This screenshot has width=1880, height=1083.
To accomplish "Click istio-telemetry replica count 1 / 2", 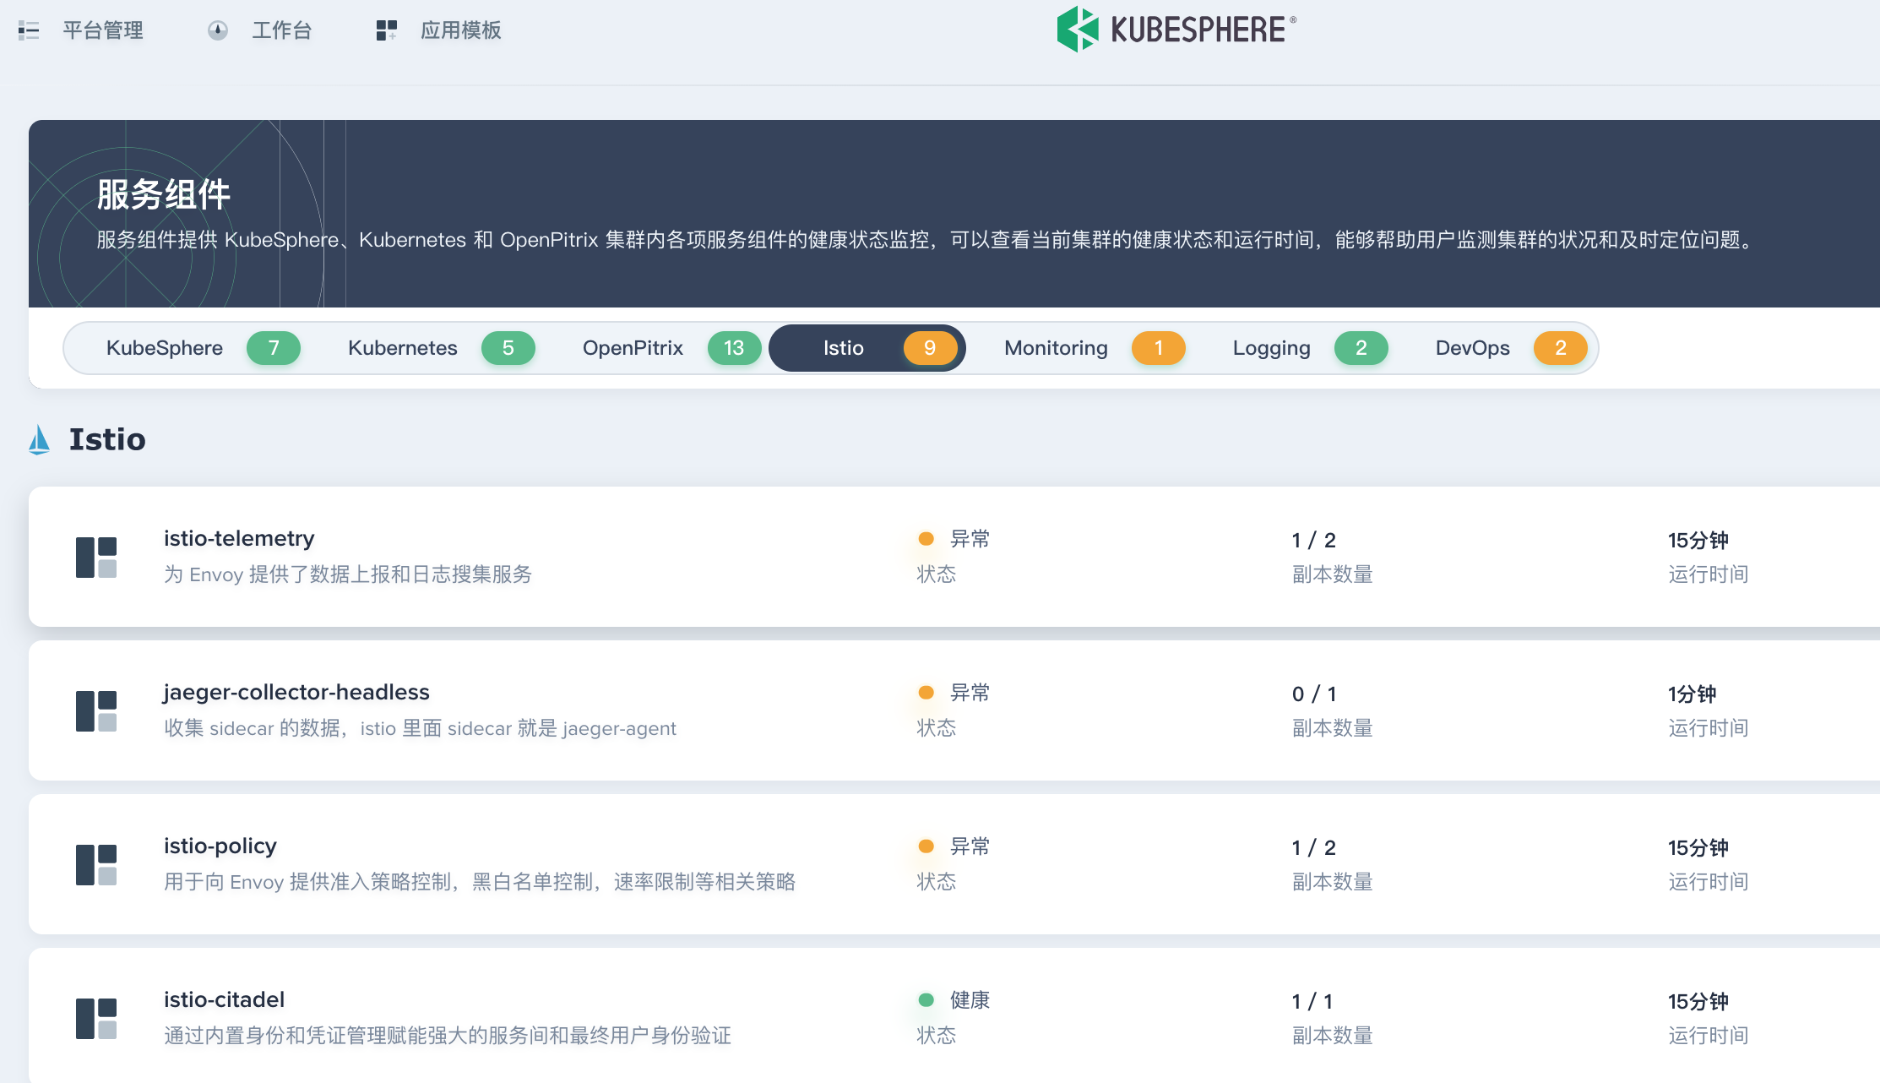I will point(1314,541).
